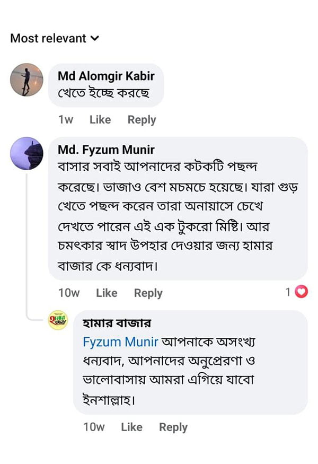Open Md. Fyzum Munir's profile name link

click(x=106, y=150)
